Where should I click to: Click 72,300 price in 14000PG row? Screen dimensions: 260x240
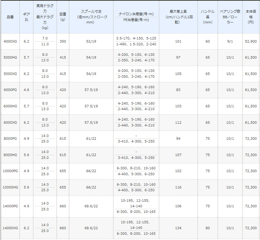click(251, 206)
